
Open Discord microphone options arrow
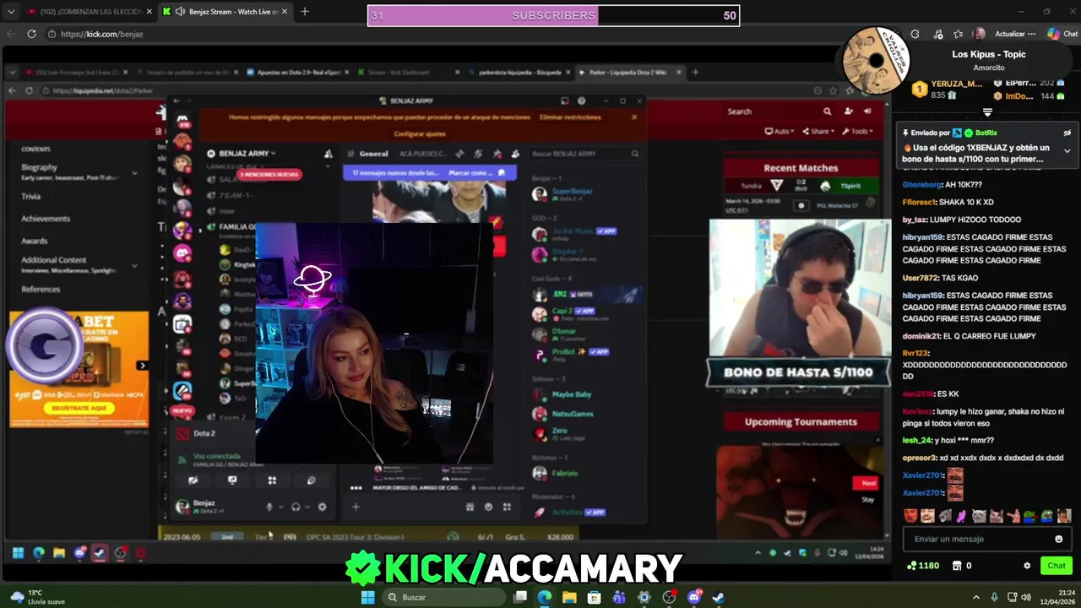(280, 507)
